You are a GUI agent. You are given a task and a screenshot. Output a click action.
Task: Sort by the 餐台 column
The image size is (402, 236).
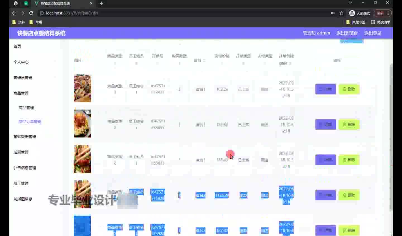tap(204, 60)
